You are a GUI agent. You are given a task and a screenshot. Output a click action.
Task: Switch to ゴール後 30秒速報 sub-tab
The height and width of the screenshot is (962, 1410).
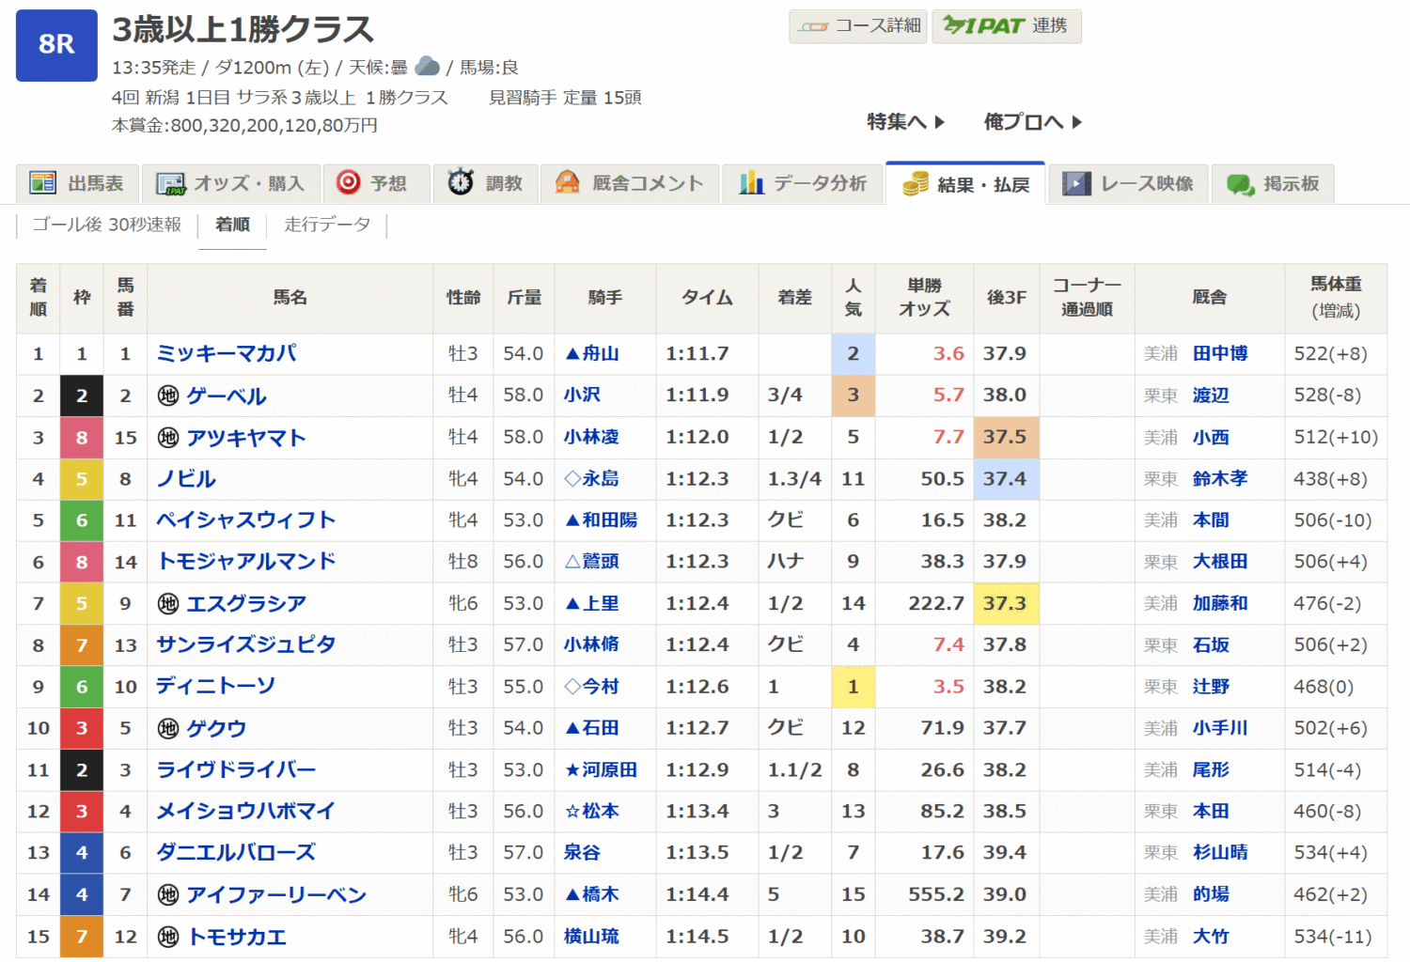[106, 225]
